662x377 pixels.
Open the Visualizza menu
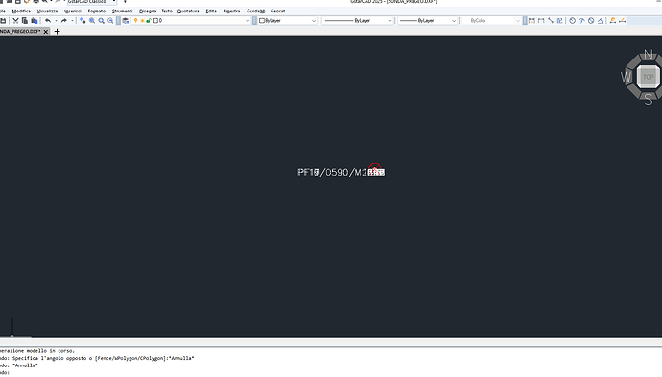pos(47,11)
